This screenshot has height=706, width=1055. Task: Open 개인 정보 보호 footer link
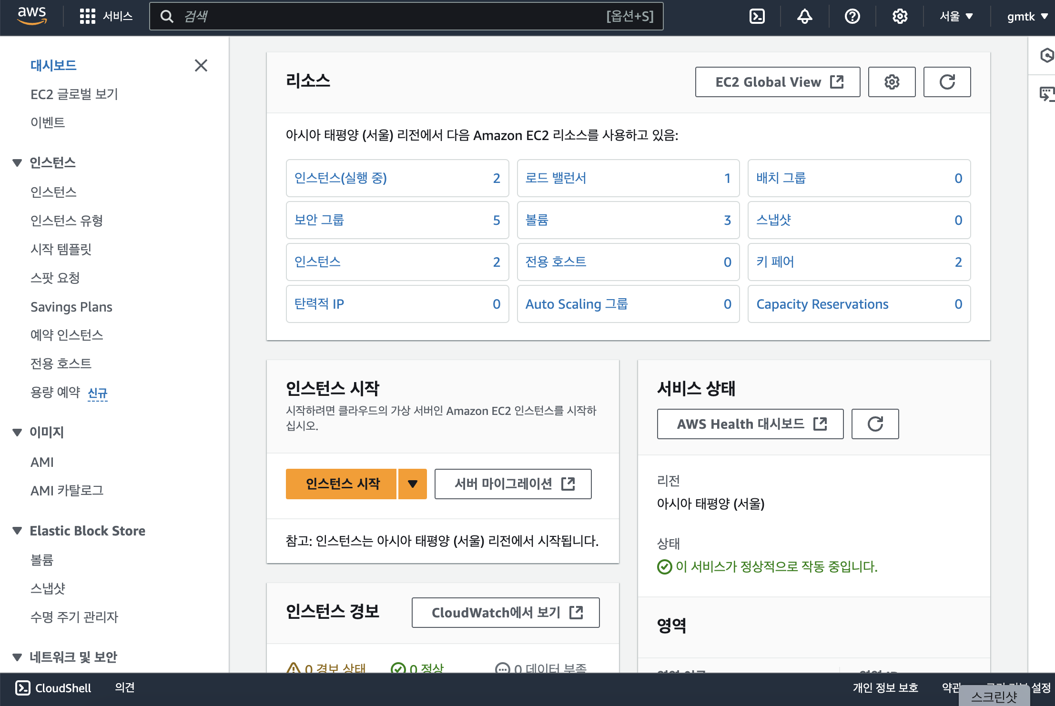885,687
